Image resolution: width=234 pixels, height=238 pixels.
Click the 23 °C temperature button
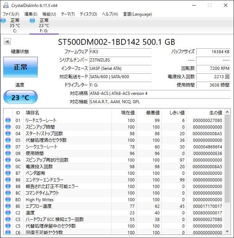point(20,97)
